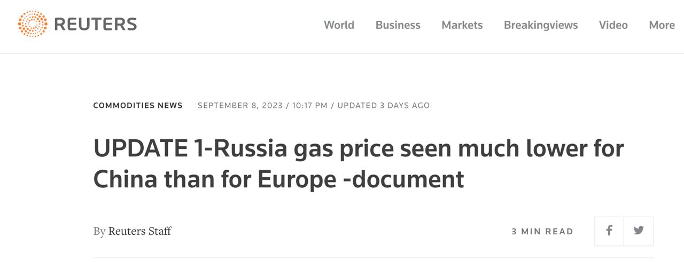Go to the Business section
This screenshot has width=684, height=262.
click(398, 25)
